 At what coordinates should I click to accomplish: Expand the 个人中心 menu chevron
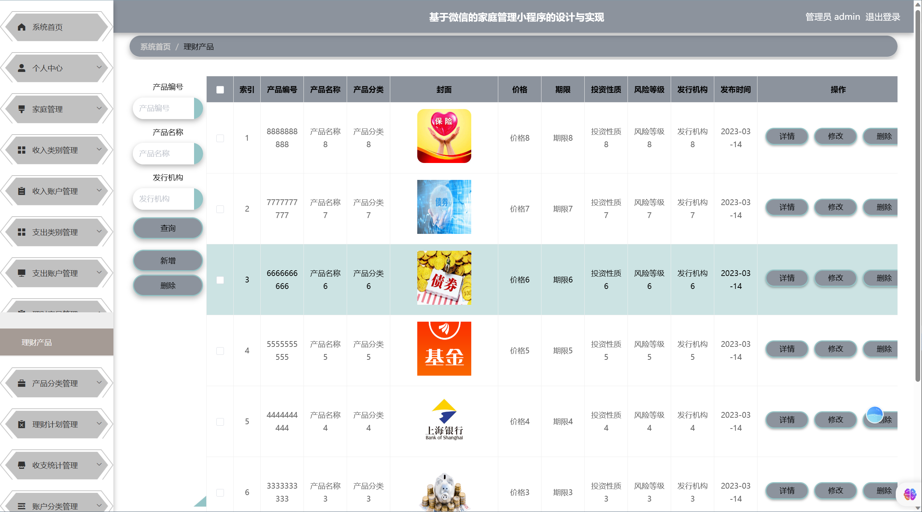pos(100,68)
